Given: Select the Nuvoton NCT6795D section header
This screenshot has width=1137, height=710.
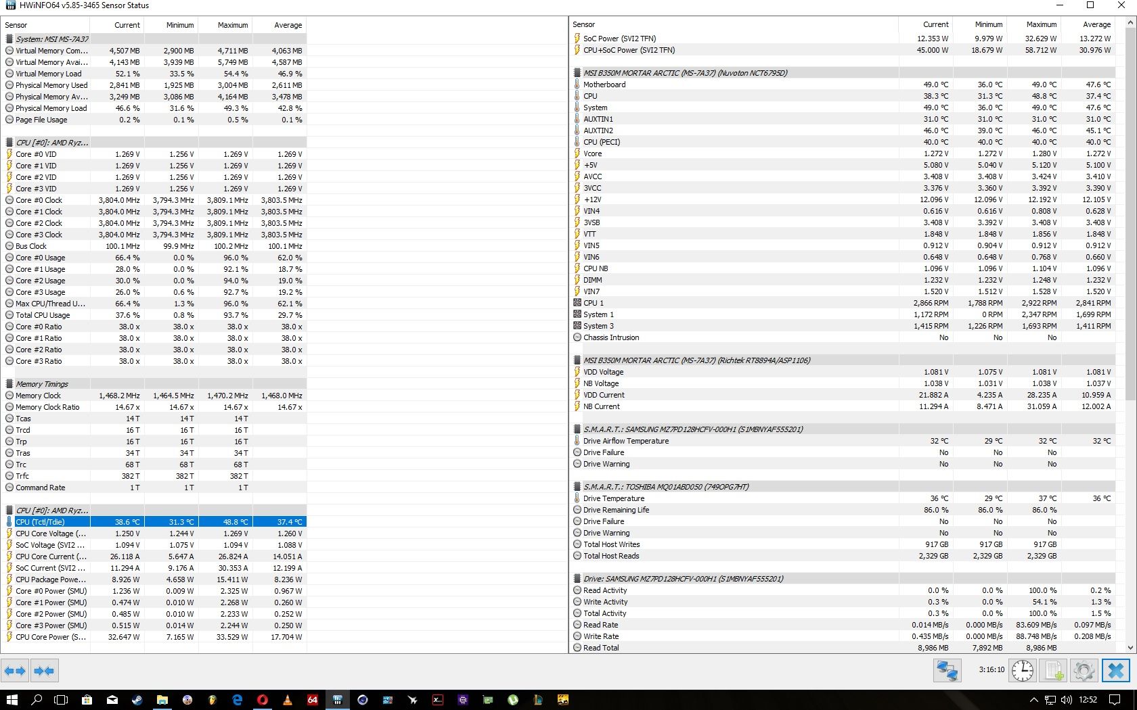Looking at the screenshot, I should (x=843, y=72).
